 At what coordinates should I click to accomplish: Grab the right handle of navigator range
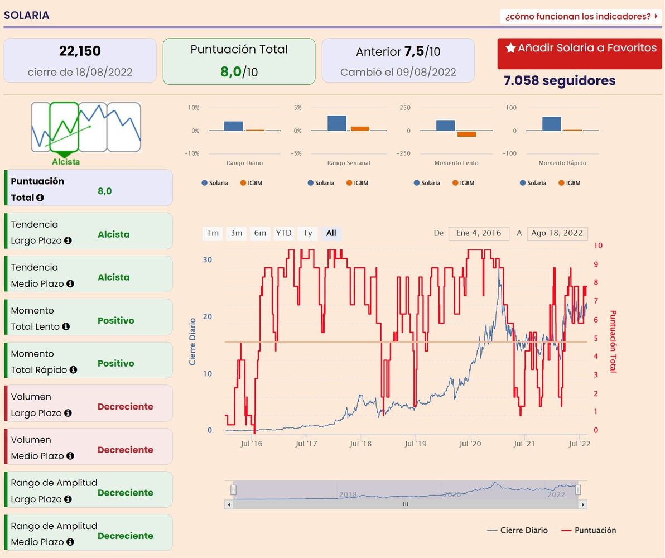(577, 490)
